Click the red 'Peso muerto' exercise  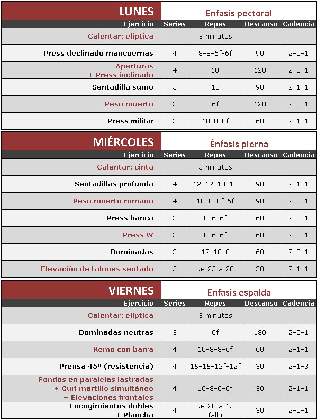[129, 104]
